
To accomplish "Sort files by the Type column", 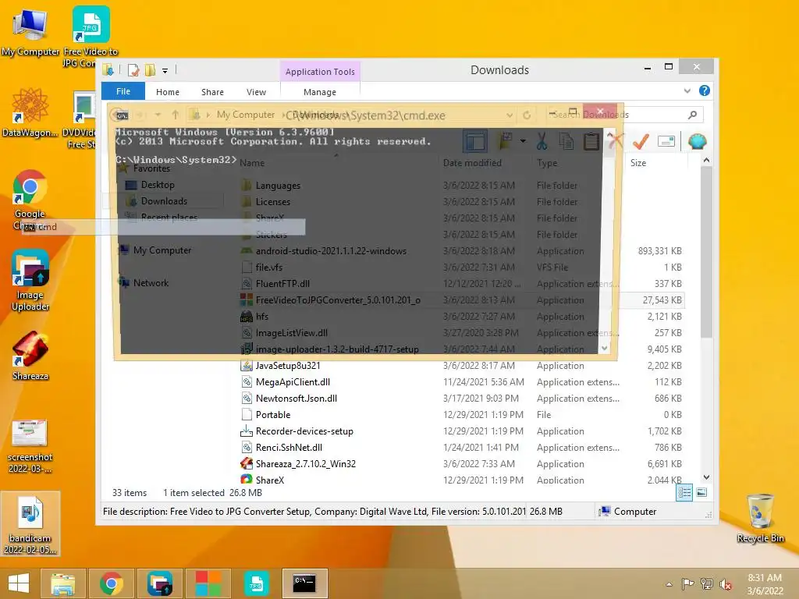I will [x=547, y=163].
